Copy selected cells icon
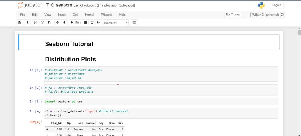This screenshot has width=301, height=136. click(43, 22)
